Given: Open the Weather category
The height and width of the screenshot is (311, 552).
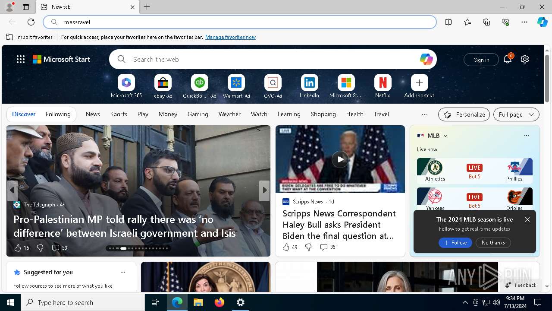Looking at the screenshot, I should tap(229, 114).
